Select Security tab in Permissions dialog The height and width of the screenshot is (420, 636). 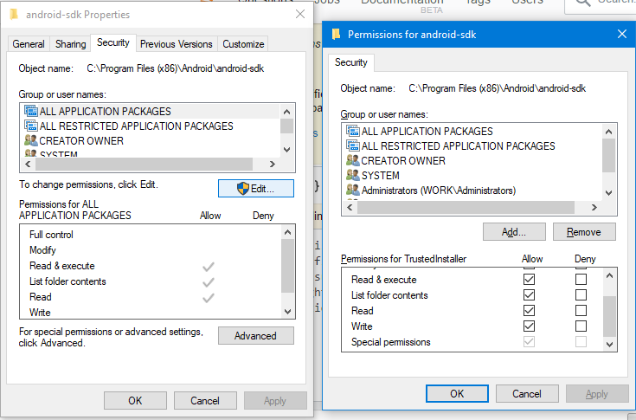tap(350, 62)
